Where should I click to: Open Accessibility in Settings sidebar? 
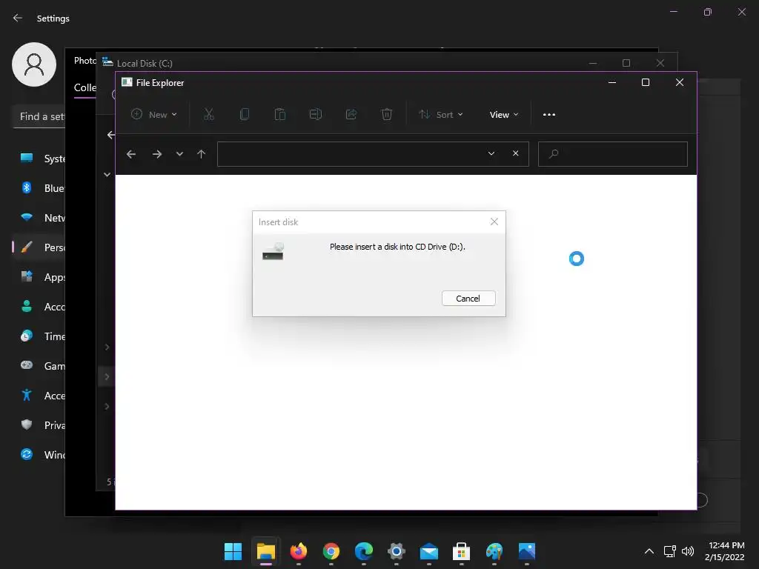pyautogui.click(x=39, y=396)
